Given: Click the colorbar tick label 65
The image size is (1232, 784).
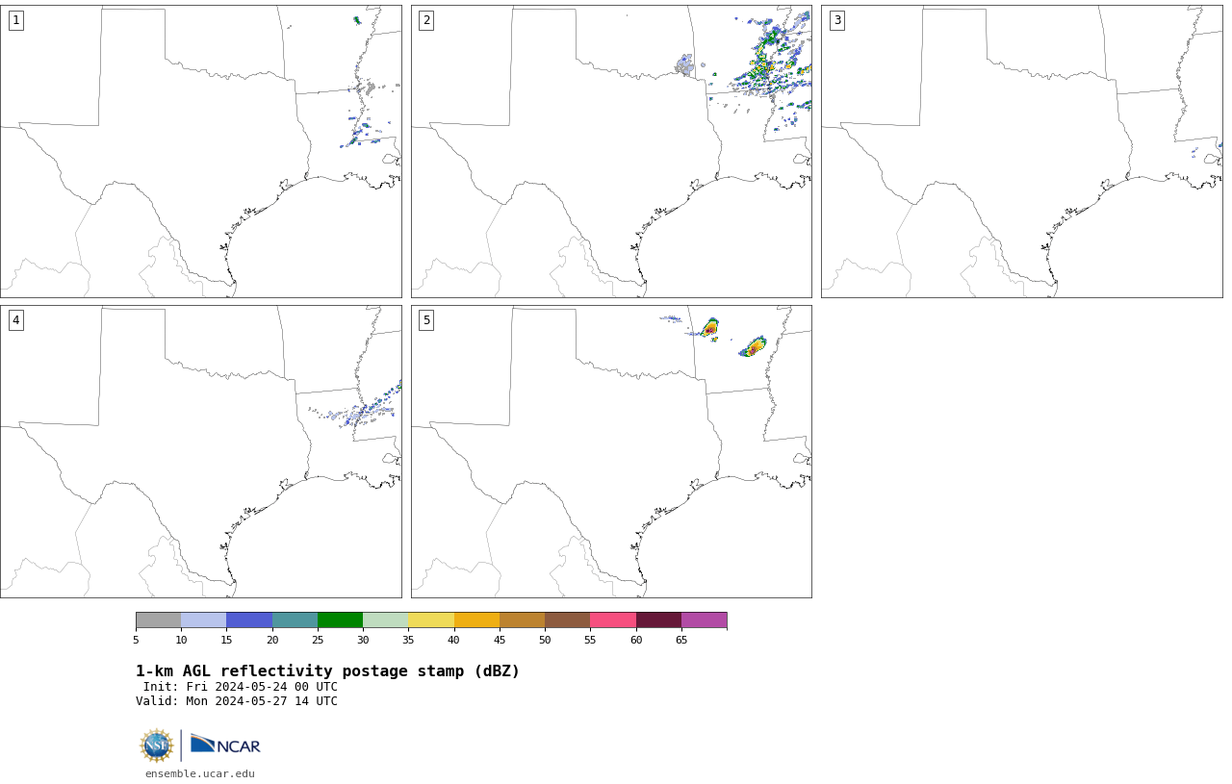Looking at the screenshot, I should click(x=681, y=640).
